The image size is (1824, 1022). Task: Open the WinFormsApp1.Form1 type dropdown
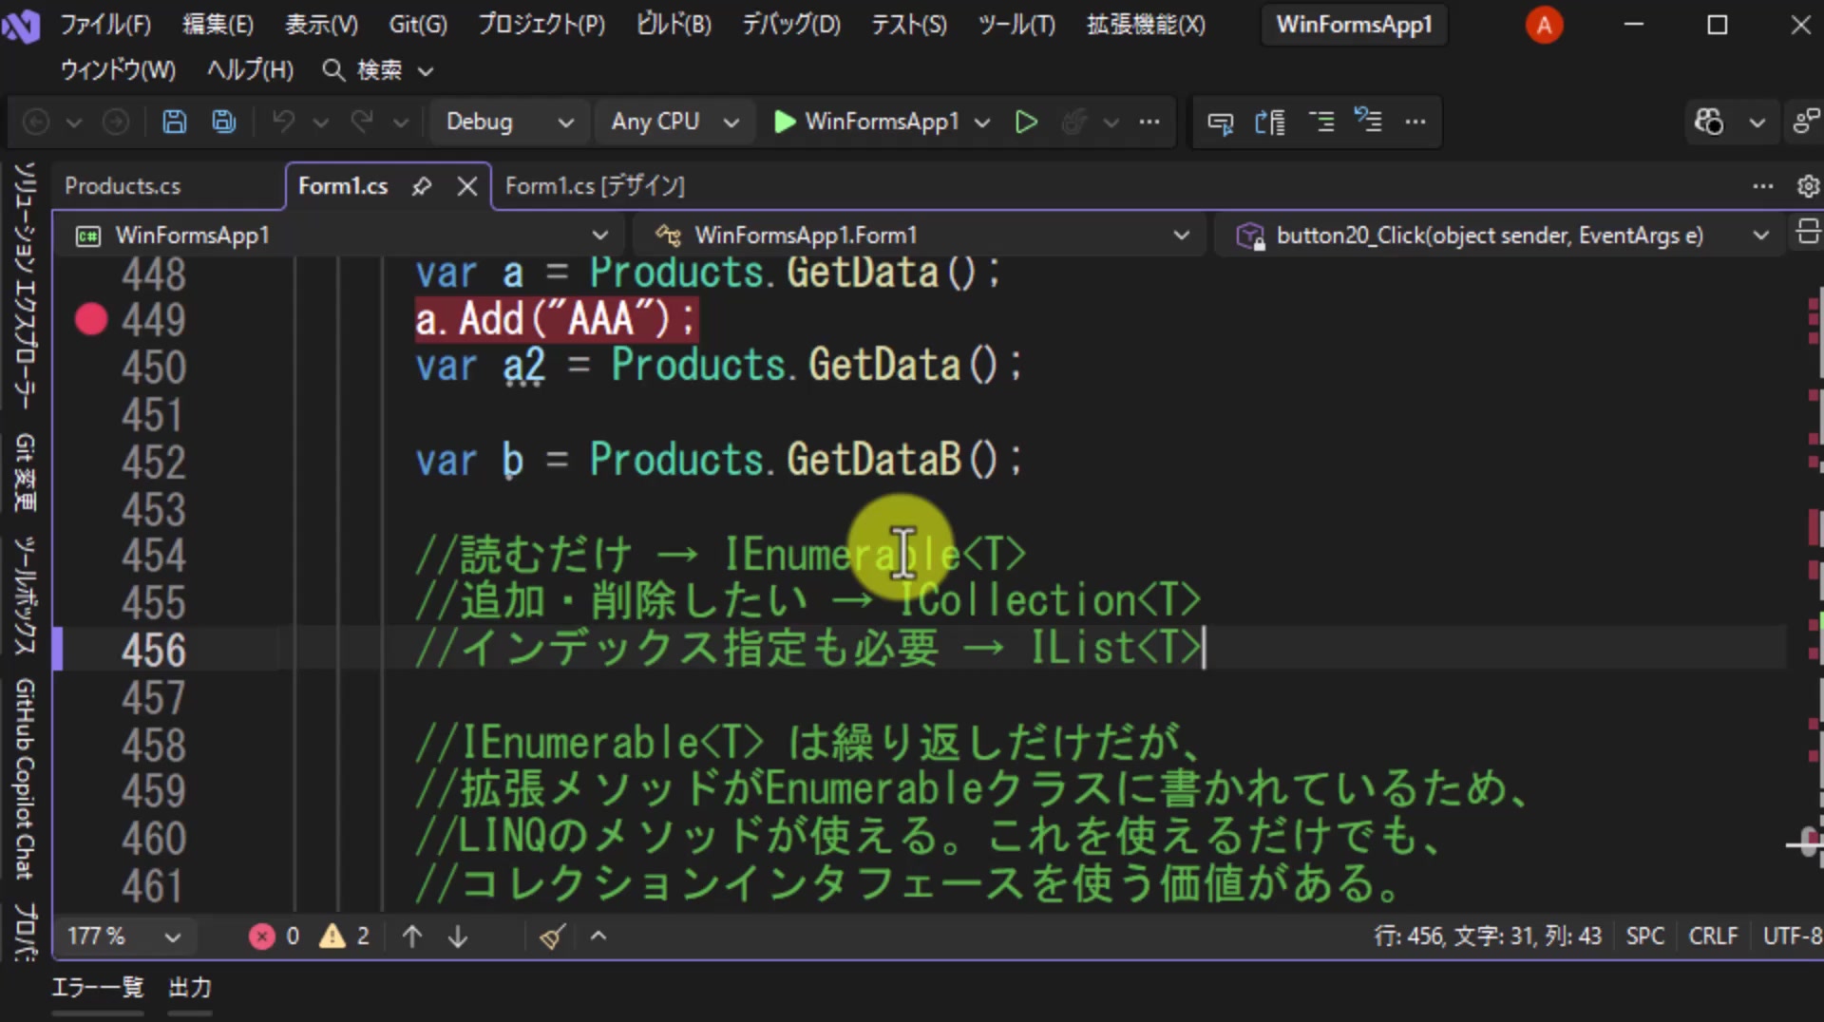coord(920,235)
